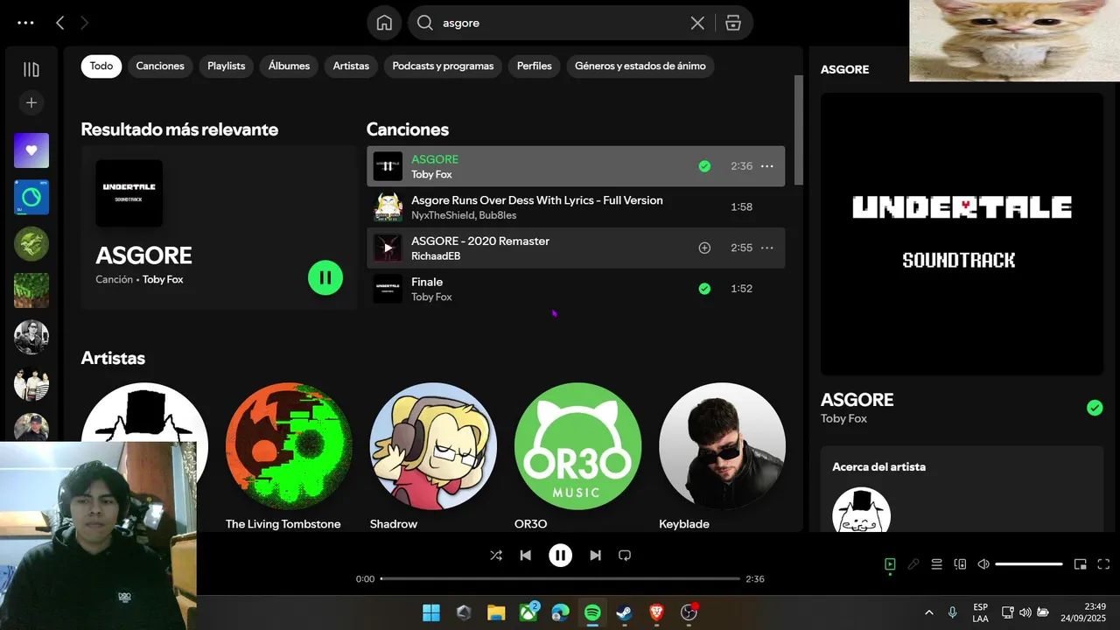Open the Minecraft grass block playlist
This screenshot has width=1120, height=630.
[31, 290]
